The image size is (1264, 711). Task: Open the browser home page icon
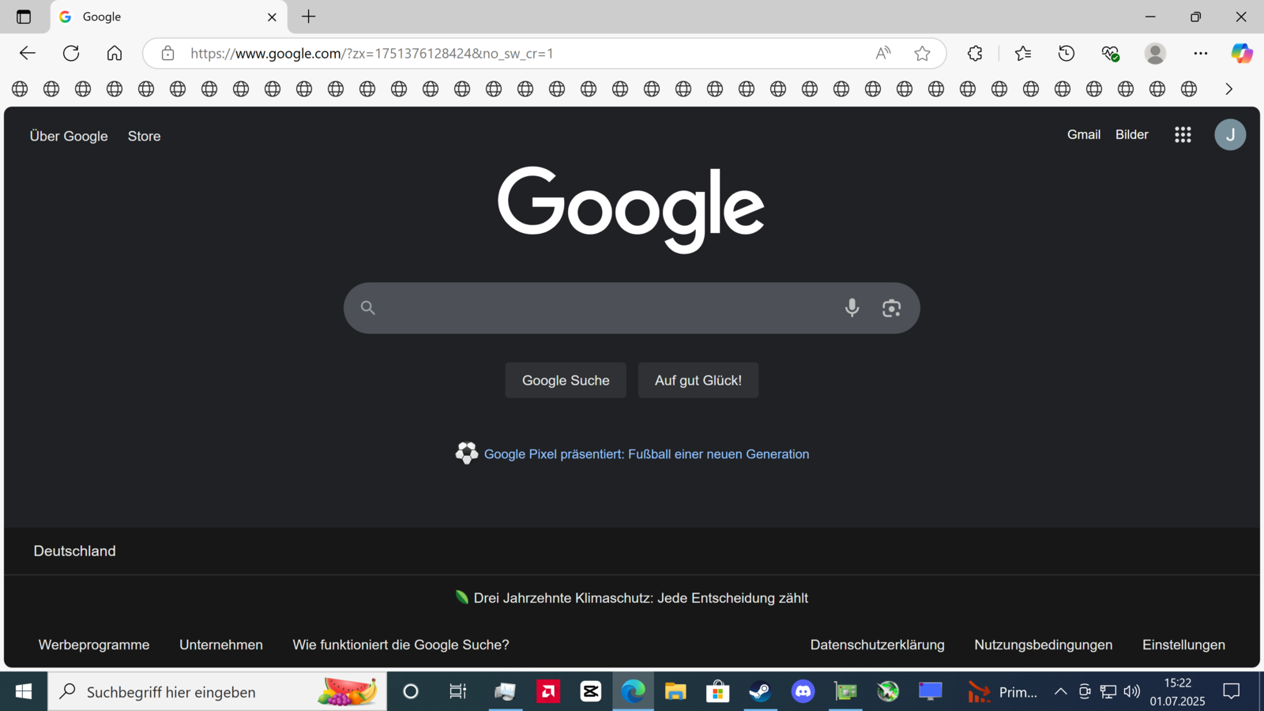click(115, 53)
